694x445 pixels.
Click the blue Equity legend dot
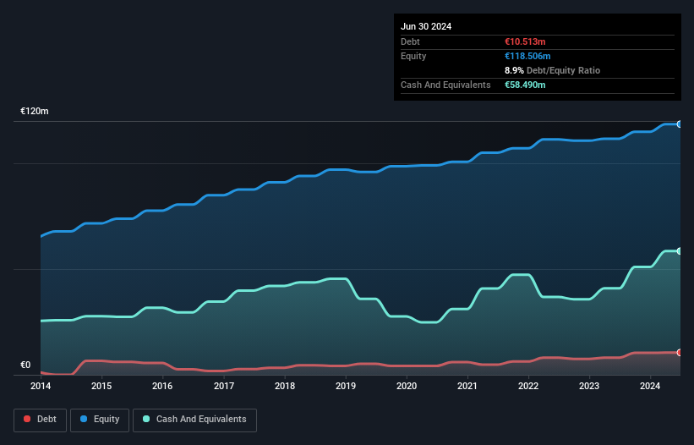(84, 419)
